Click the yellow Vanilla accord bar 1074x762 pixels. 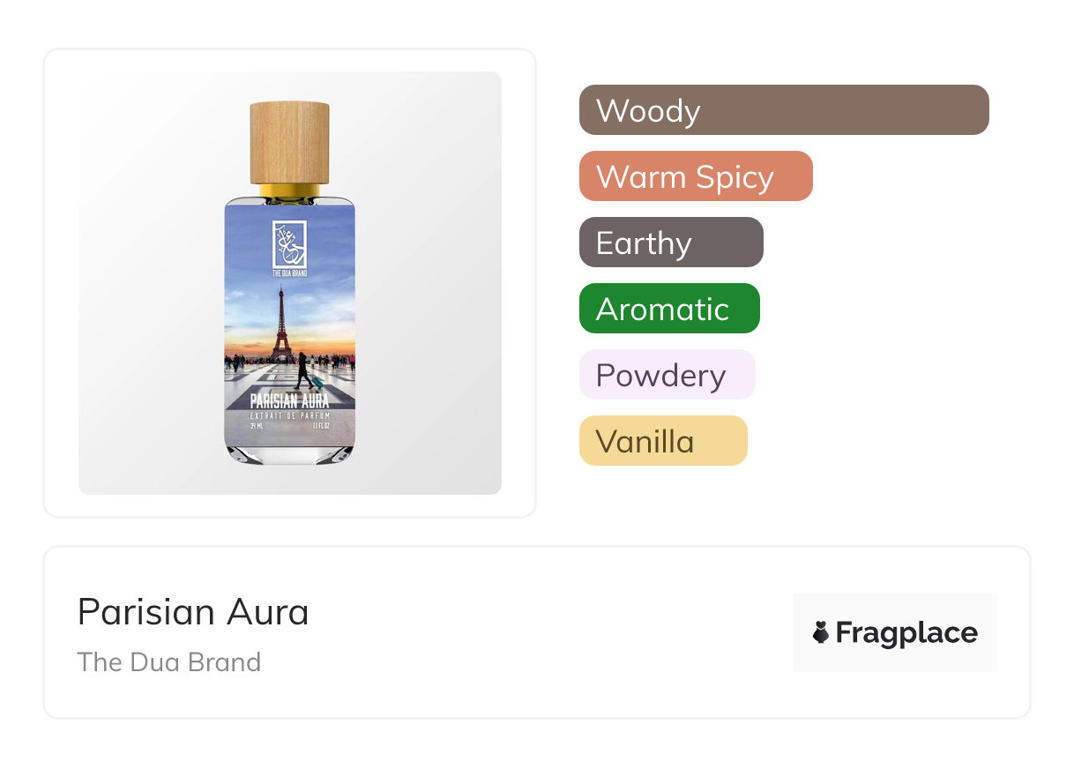click(x=662, y=441)
